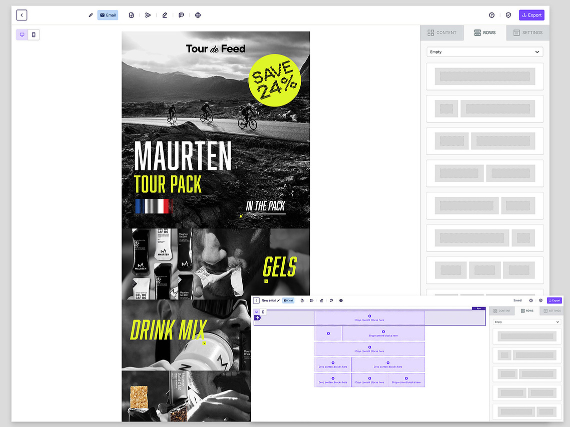570x427 pixels.
Task: Go back using inset window's back arrow
Action: [x=256, y=300]
